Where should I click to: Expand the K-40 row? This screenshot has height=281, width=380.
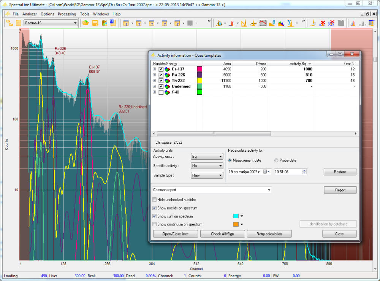point(154,92)
